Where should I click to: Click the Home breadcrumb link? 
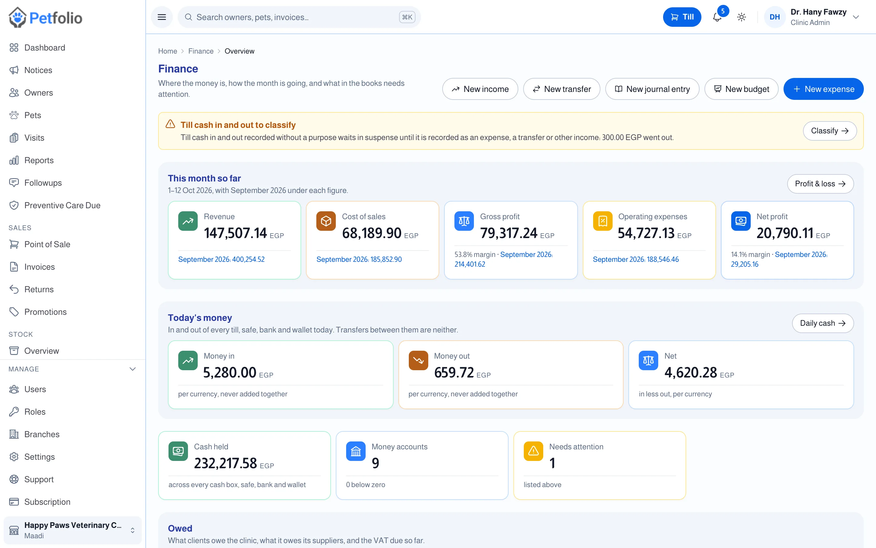pyautogui.click(x=167, y=51)
